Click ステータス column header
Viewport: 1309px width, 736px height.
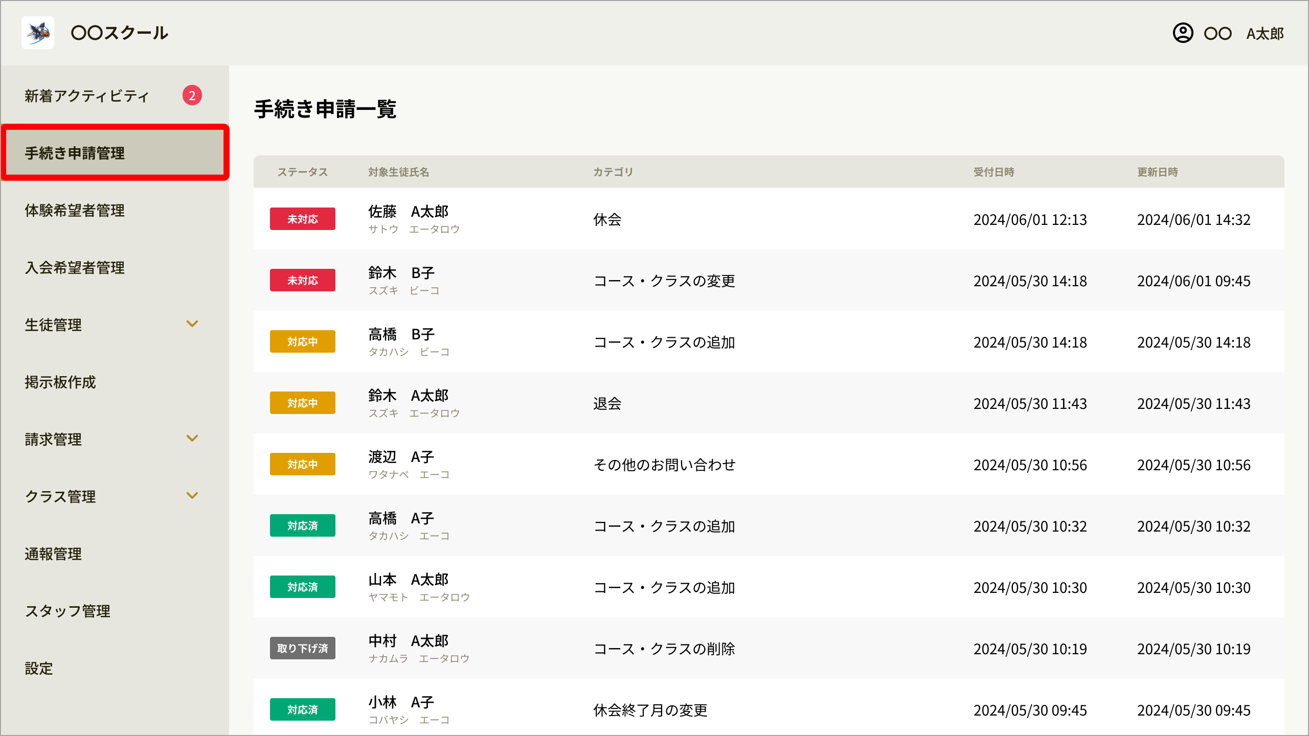[x=303, y=172]
